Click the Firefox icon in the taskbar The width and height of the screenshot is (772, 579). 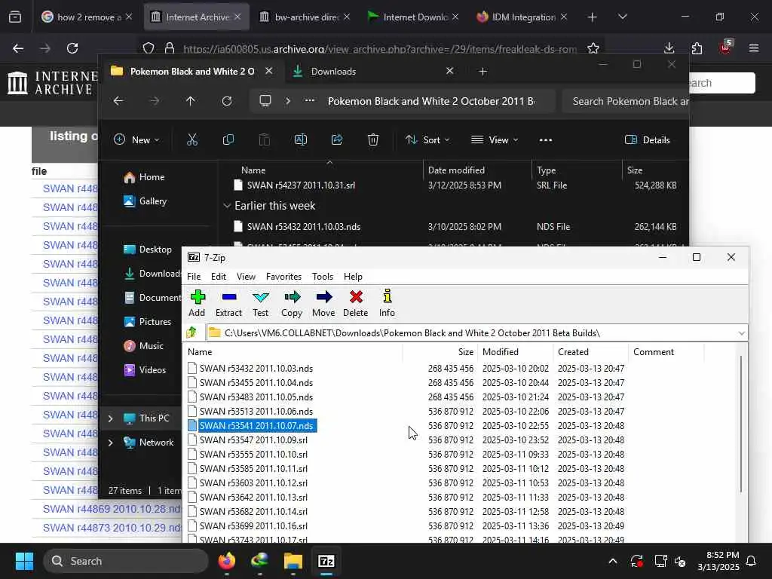[227, 561]
